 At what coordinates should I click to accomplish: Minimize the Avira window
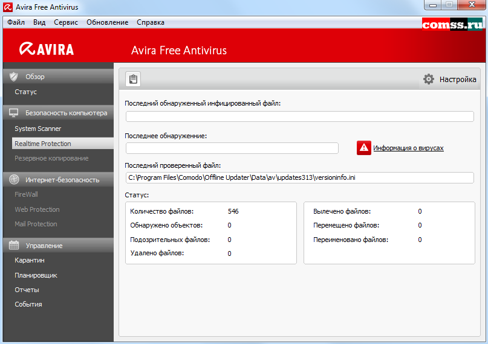433,5
